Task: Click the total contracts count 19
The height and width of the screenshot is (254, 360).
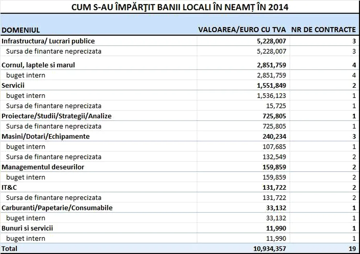Action: [x=352, y=249]
